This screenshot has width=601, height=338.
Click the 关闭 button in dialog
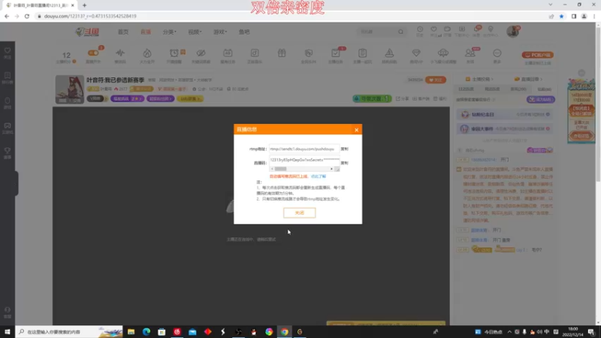pyautogui.click(x=299, y=213)
